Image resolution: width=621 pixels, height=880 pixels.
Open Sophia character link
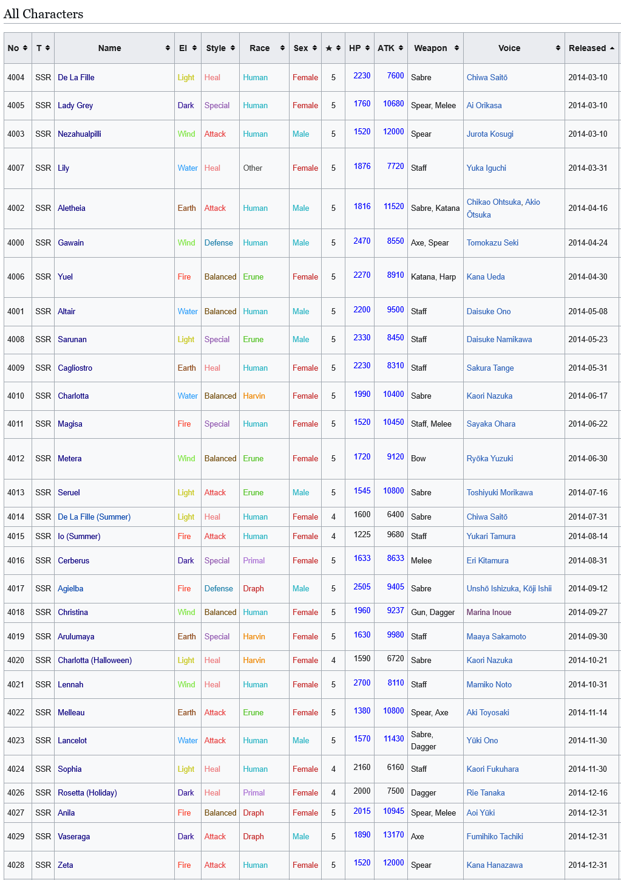pyautogui.click(x=70, y=769)
